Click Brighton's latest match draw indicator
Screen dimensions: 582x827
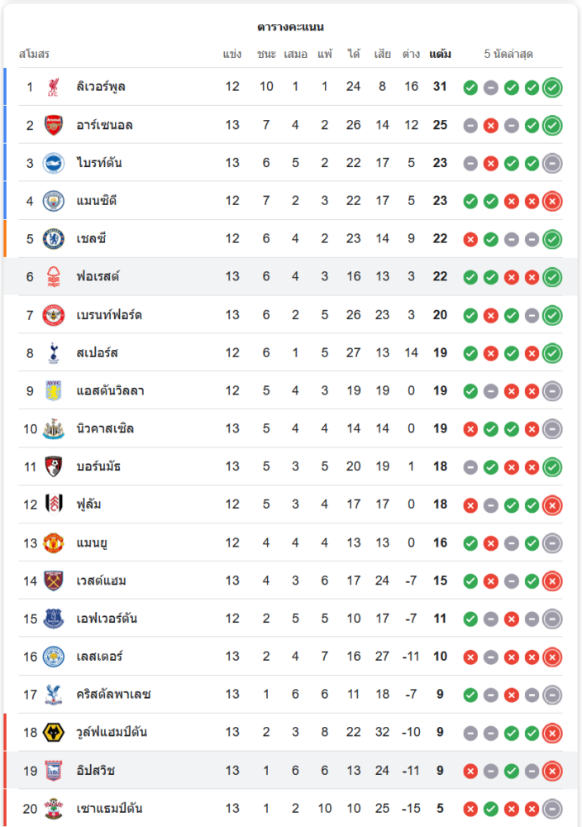(552, 163)
